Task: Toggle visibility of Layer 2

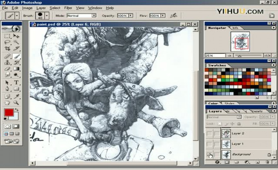Action: (x=209, y=133)
